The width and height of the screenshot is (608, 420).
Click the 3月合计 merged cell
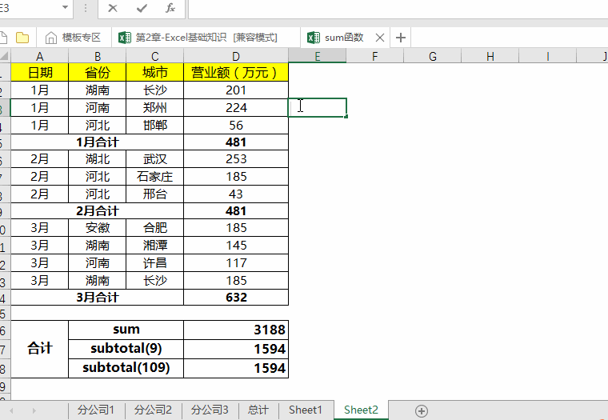[98, 298]
